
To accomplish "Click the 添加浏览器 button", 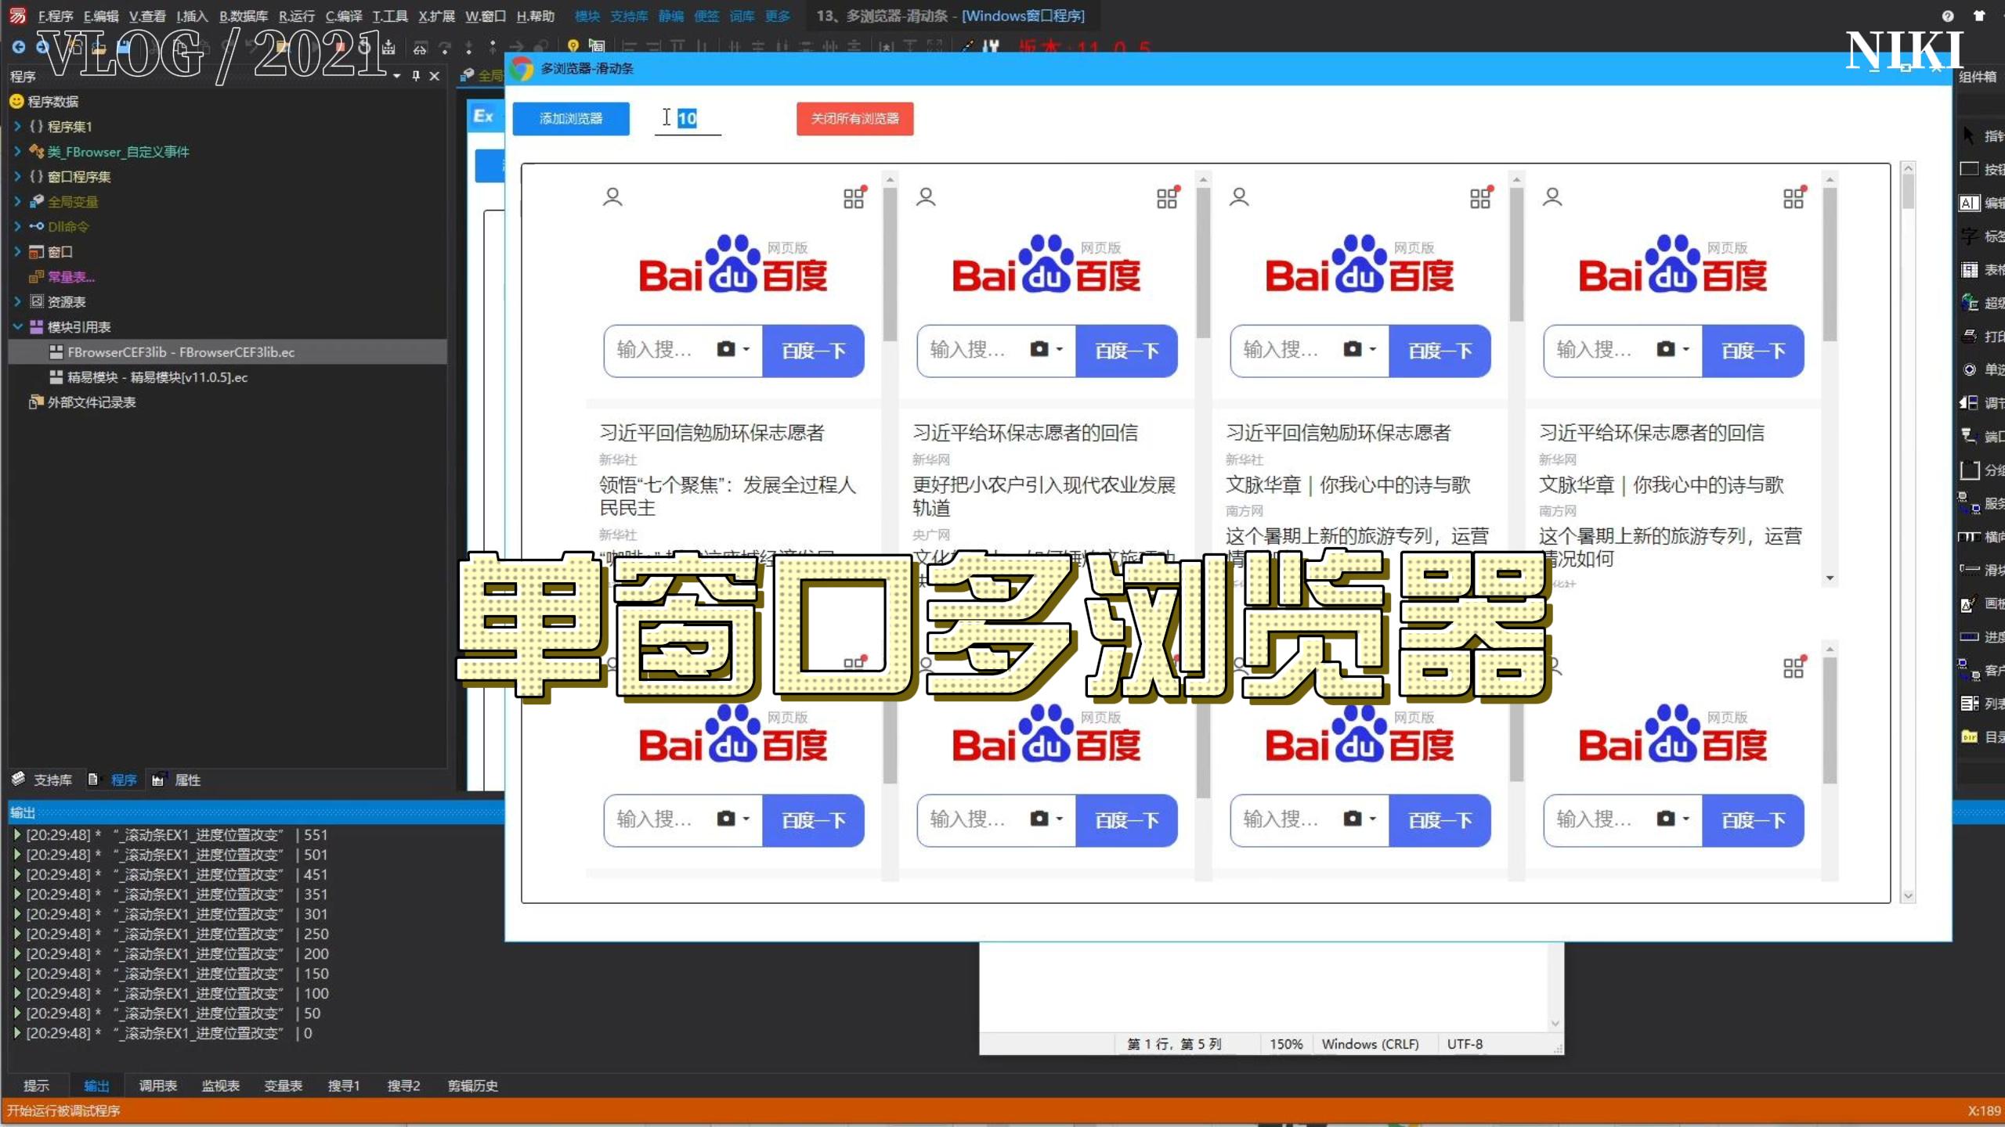I will (571, 119).
